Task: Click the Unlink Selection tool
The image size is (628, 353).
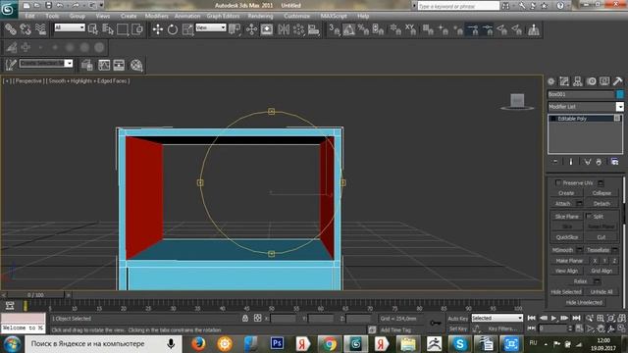Action: coord(26,29)
